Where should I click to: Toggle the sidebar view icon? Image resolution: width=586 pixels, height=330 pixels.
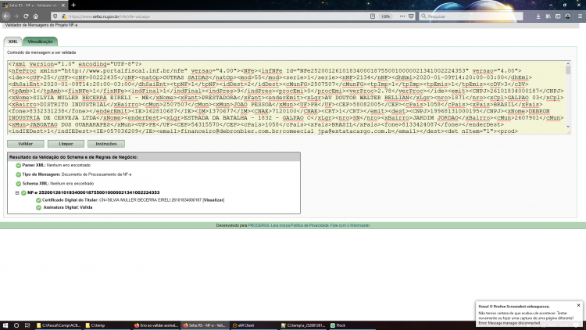coord(558,16)
